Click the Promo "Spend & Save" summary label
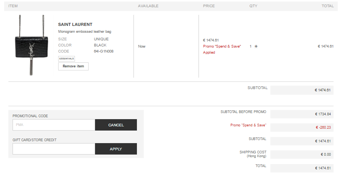The height and width of the screenshot is (177, 340). 248,125
